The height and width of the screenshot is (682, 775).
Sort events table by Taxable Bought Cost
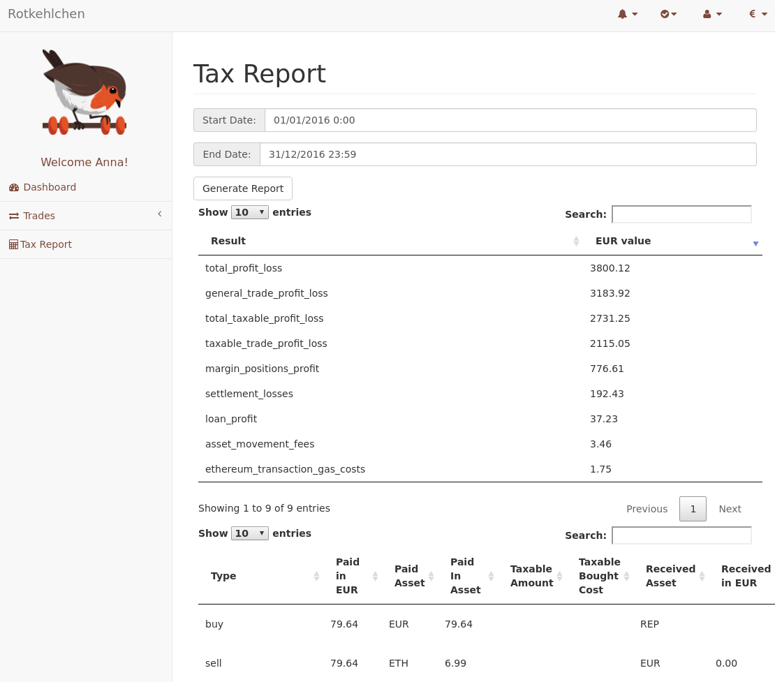[x=600, y=576]
